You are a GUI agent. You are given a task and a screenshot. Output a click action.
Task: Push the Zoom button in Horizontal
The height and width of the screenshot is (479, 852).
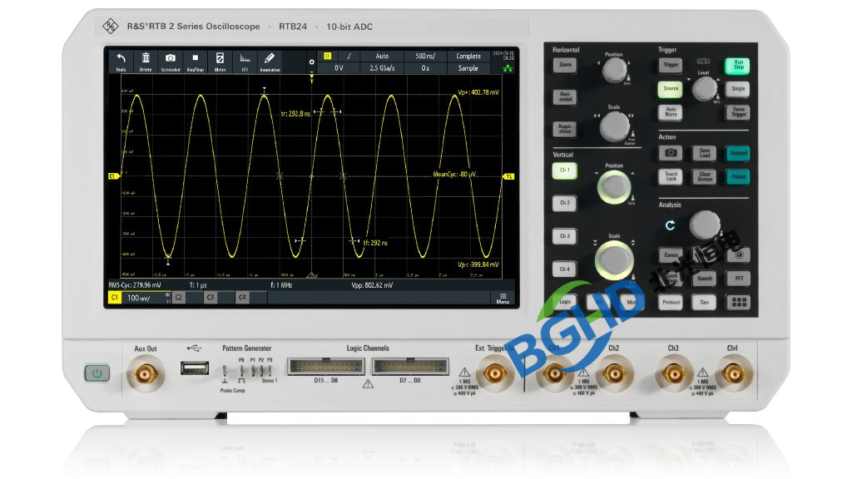pyautogui.click(x=565, y=65)
